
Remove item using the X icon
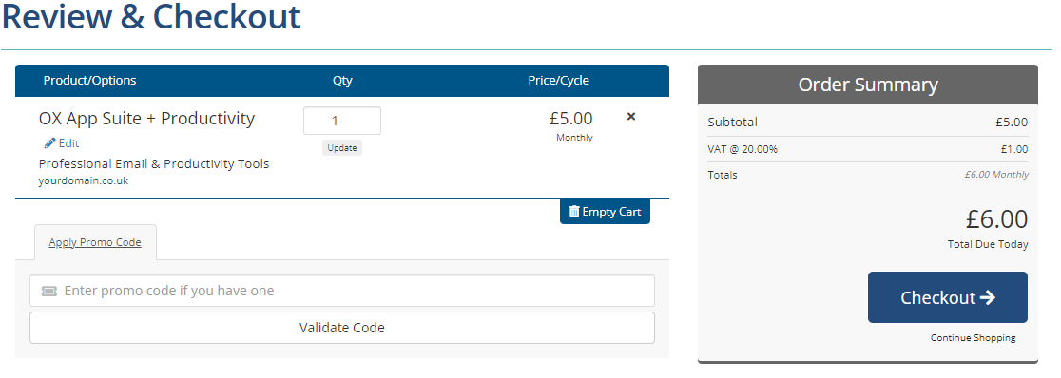pyautogui.click(x=630, y=116)
